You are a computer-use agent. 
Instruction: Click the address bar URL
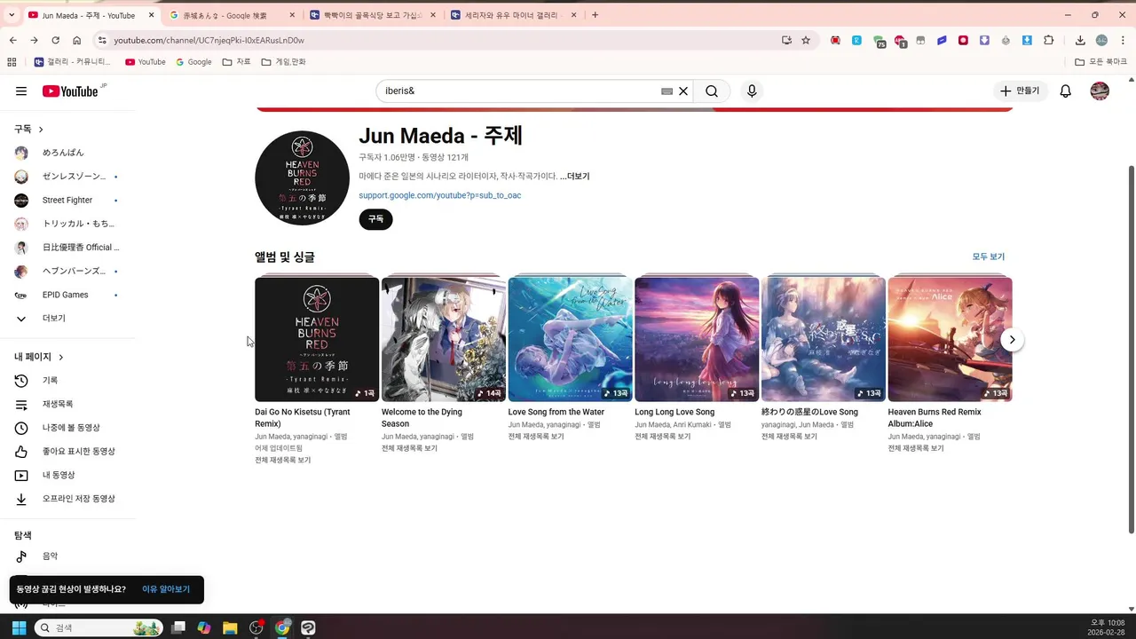coord(209,40)
